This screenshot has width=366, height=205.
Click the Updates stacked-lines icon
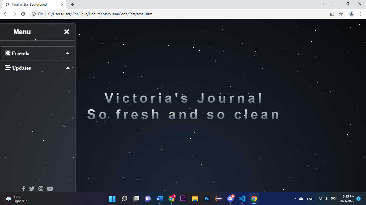(x=8, y=68)
